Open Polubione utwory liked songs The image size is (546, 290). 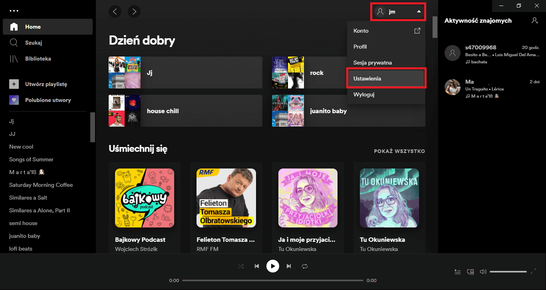40,100
